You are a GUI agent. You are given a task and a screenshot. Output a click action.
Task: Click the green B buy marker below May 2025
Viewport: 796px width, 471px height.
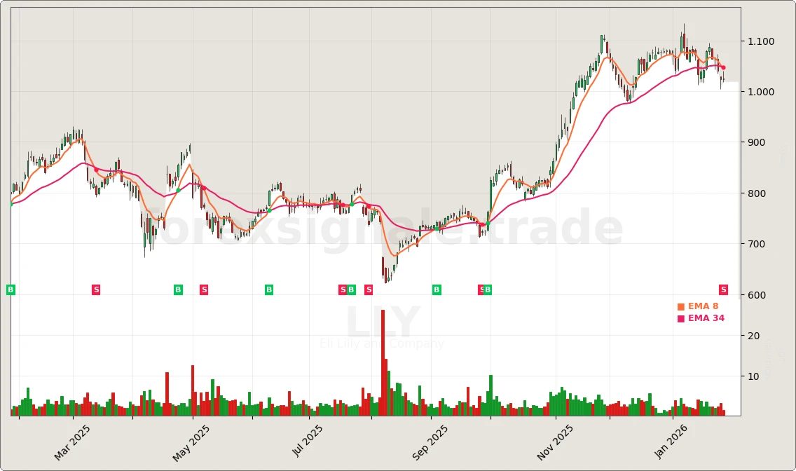178,289
